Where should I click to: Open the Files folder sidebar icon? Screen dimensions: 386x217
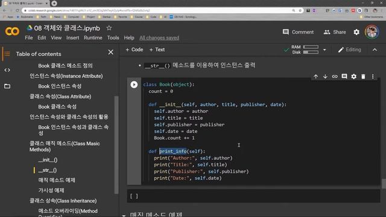click(7, 86)
